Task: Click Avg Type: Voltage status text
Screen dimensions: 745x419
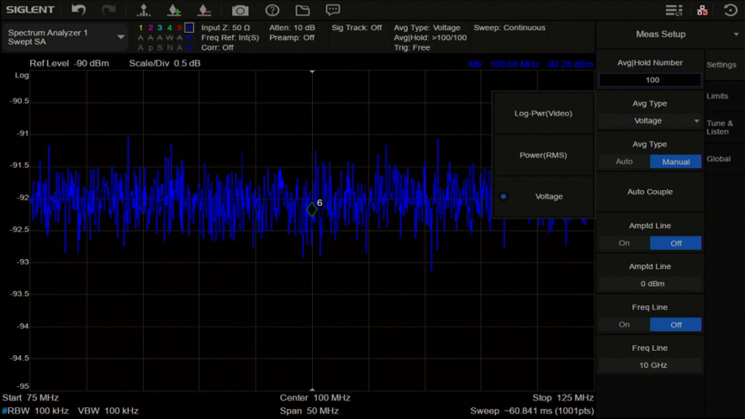Action: (x=426, y=28)
